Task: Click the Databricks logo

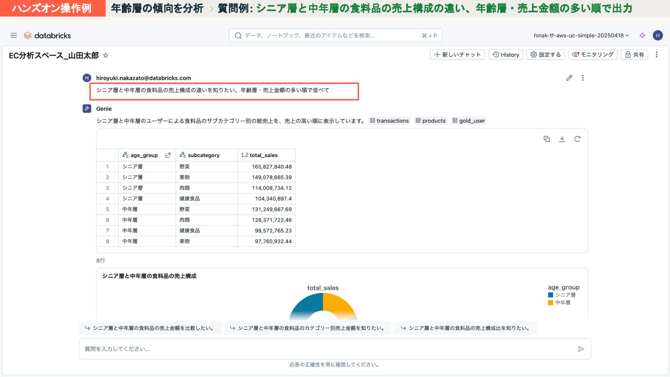Action: click(x=47, y=35)
